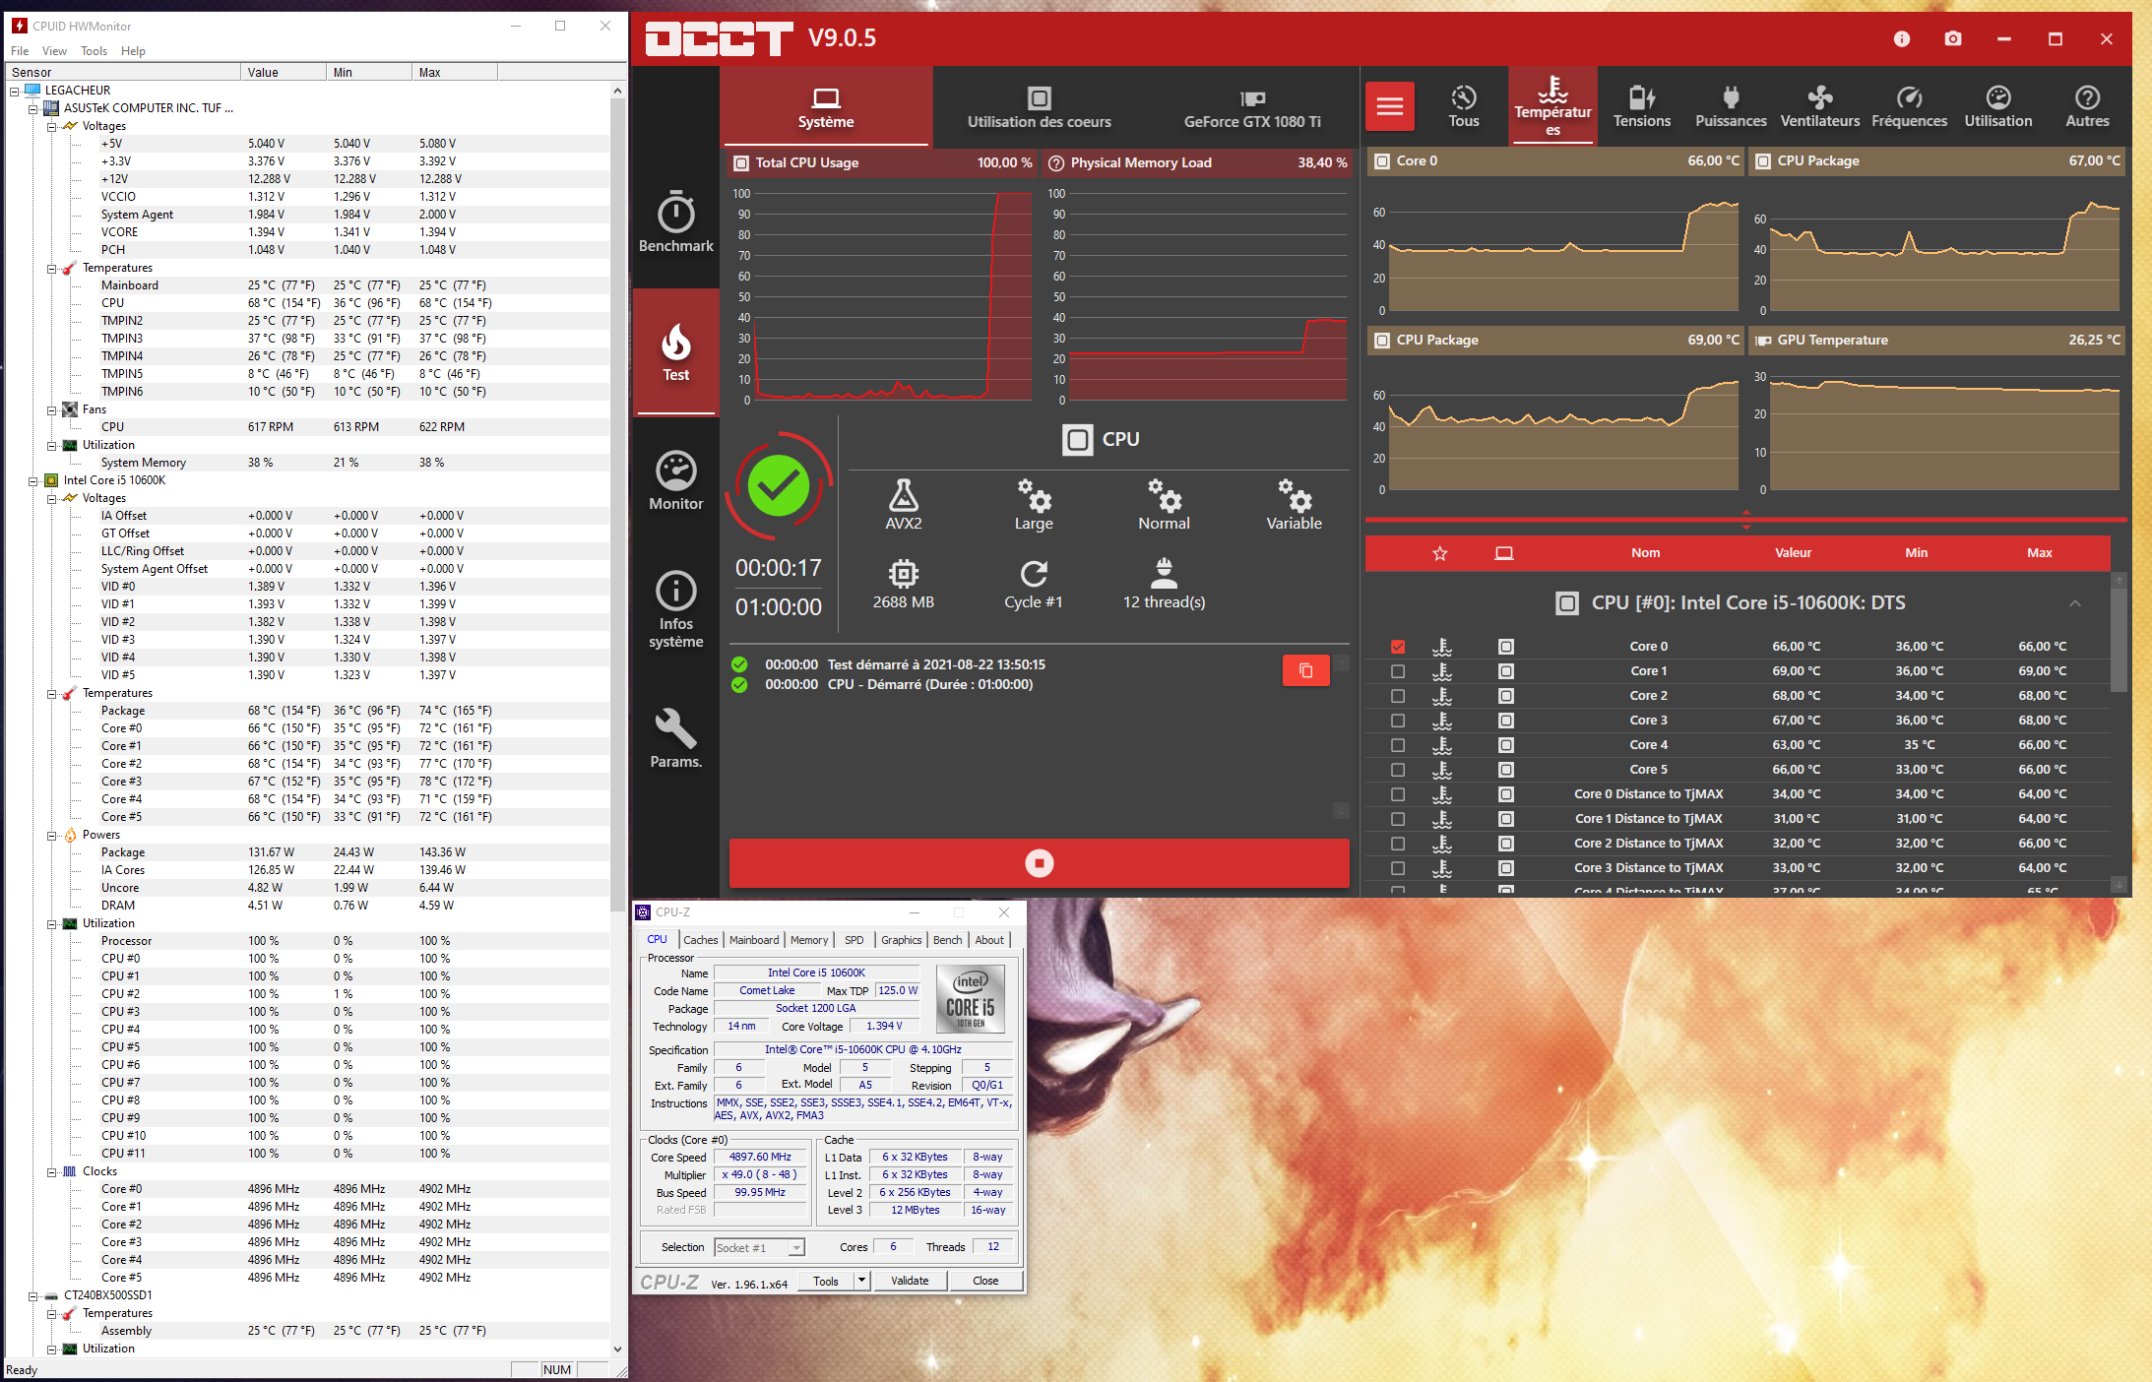Click the Value column header in HWMonitor
This screenshot has width=2152, height=1382.
283,72
